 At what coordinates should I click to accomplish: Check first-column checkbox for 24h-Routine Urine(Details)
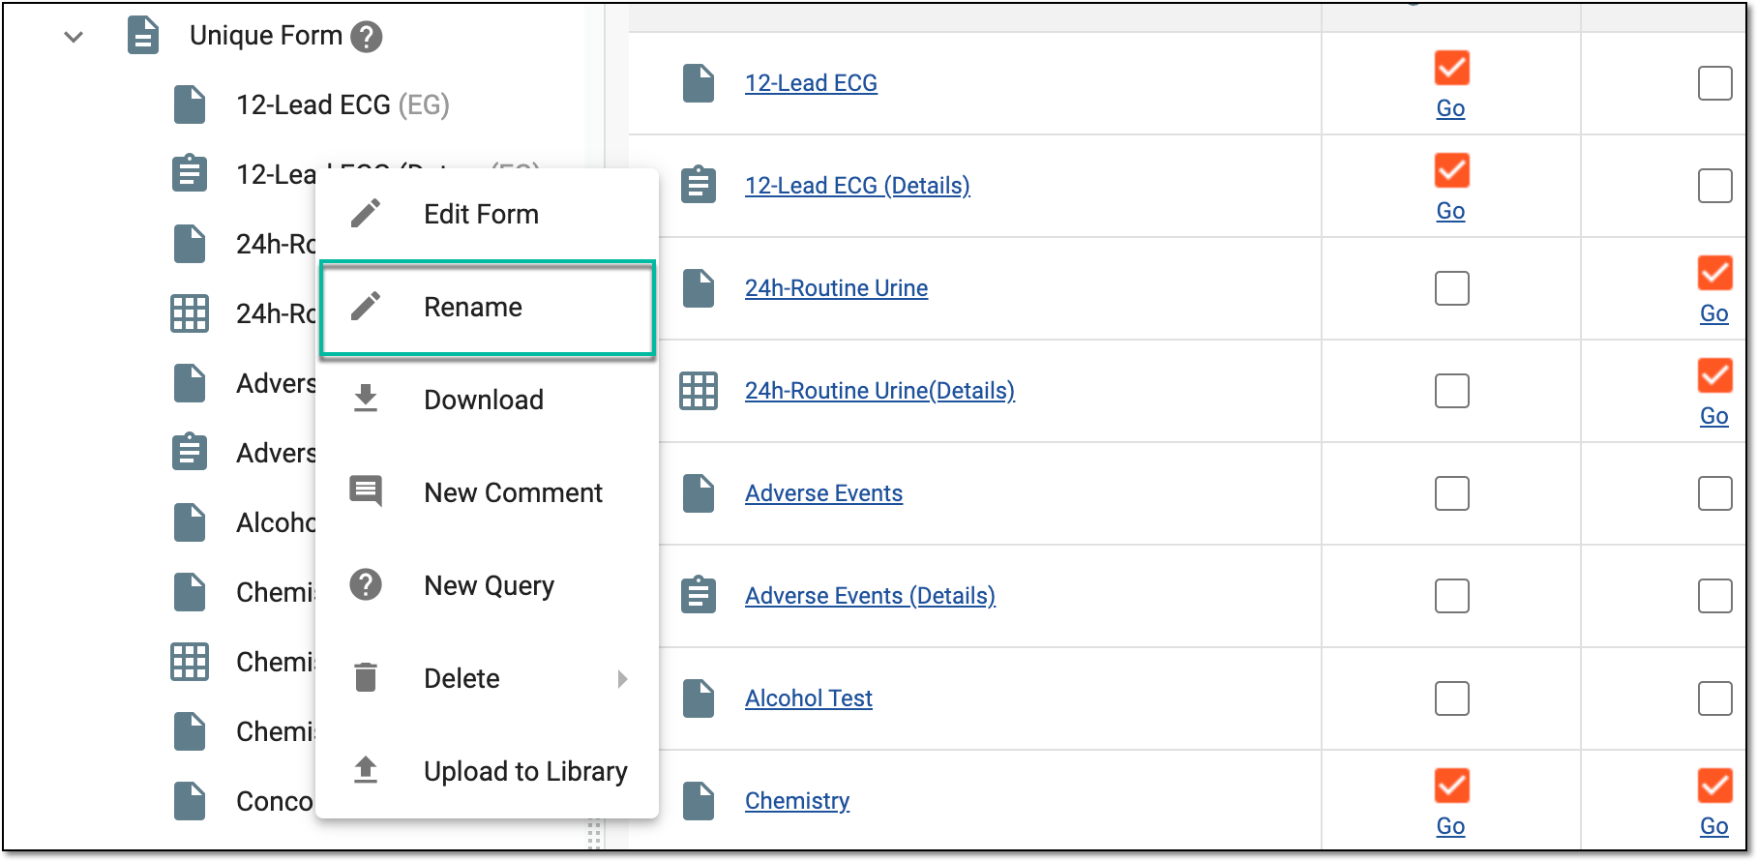(1451, 391)
